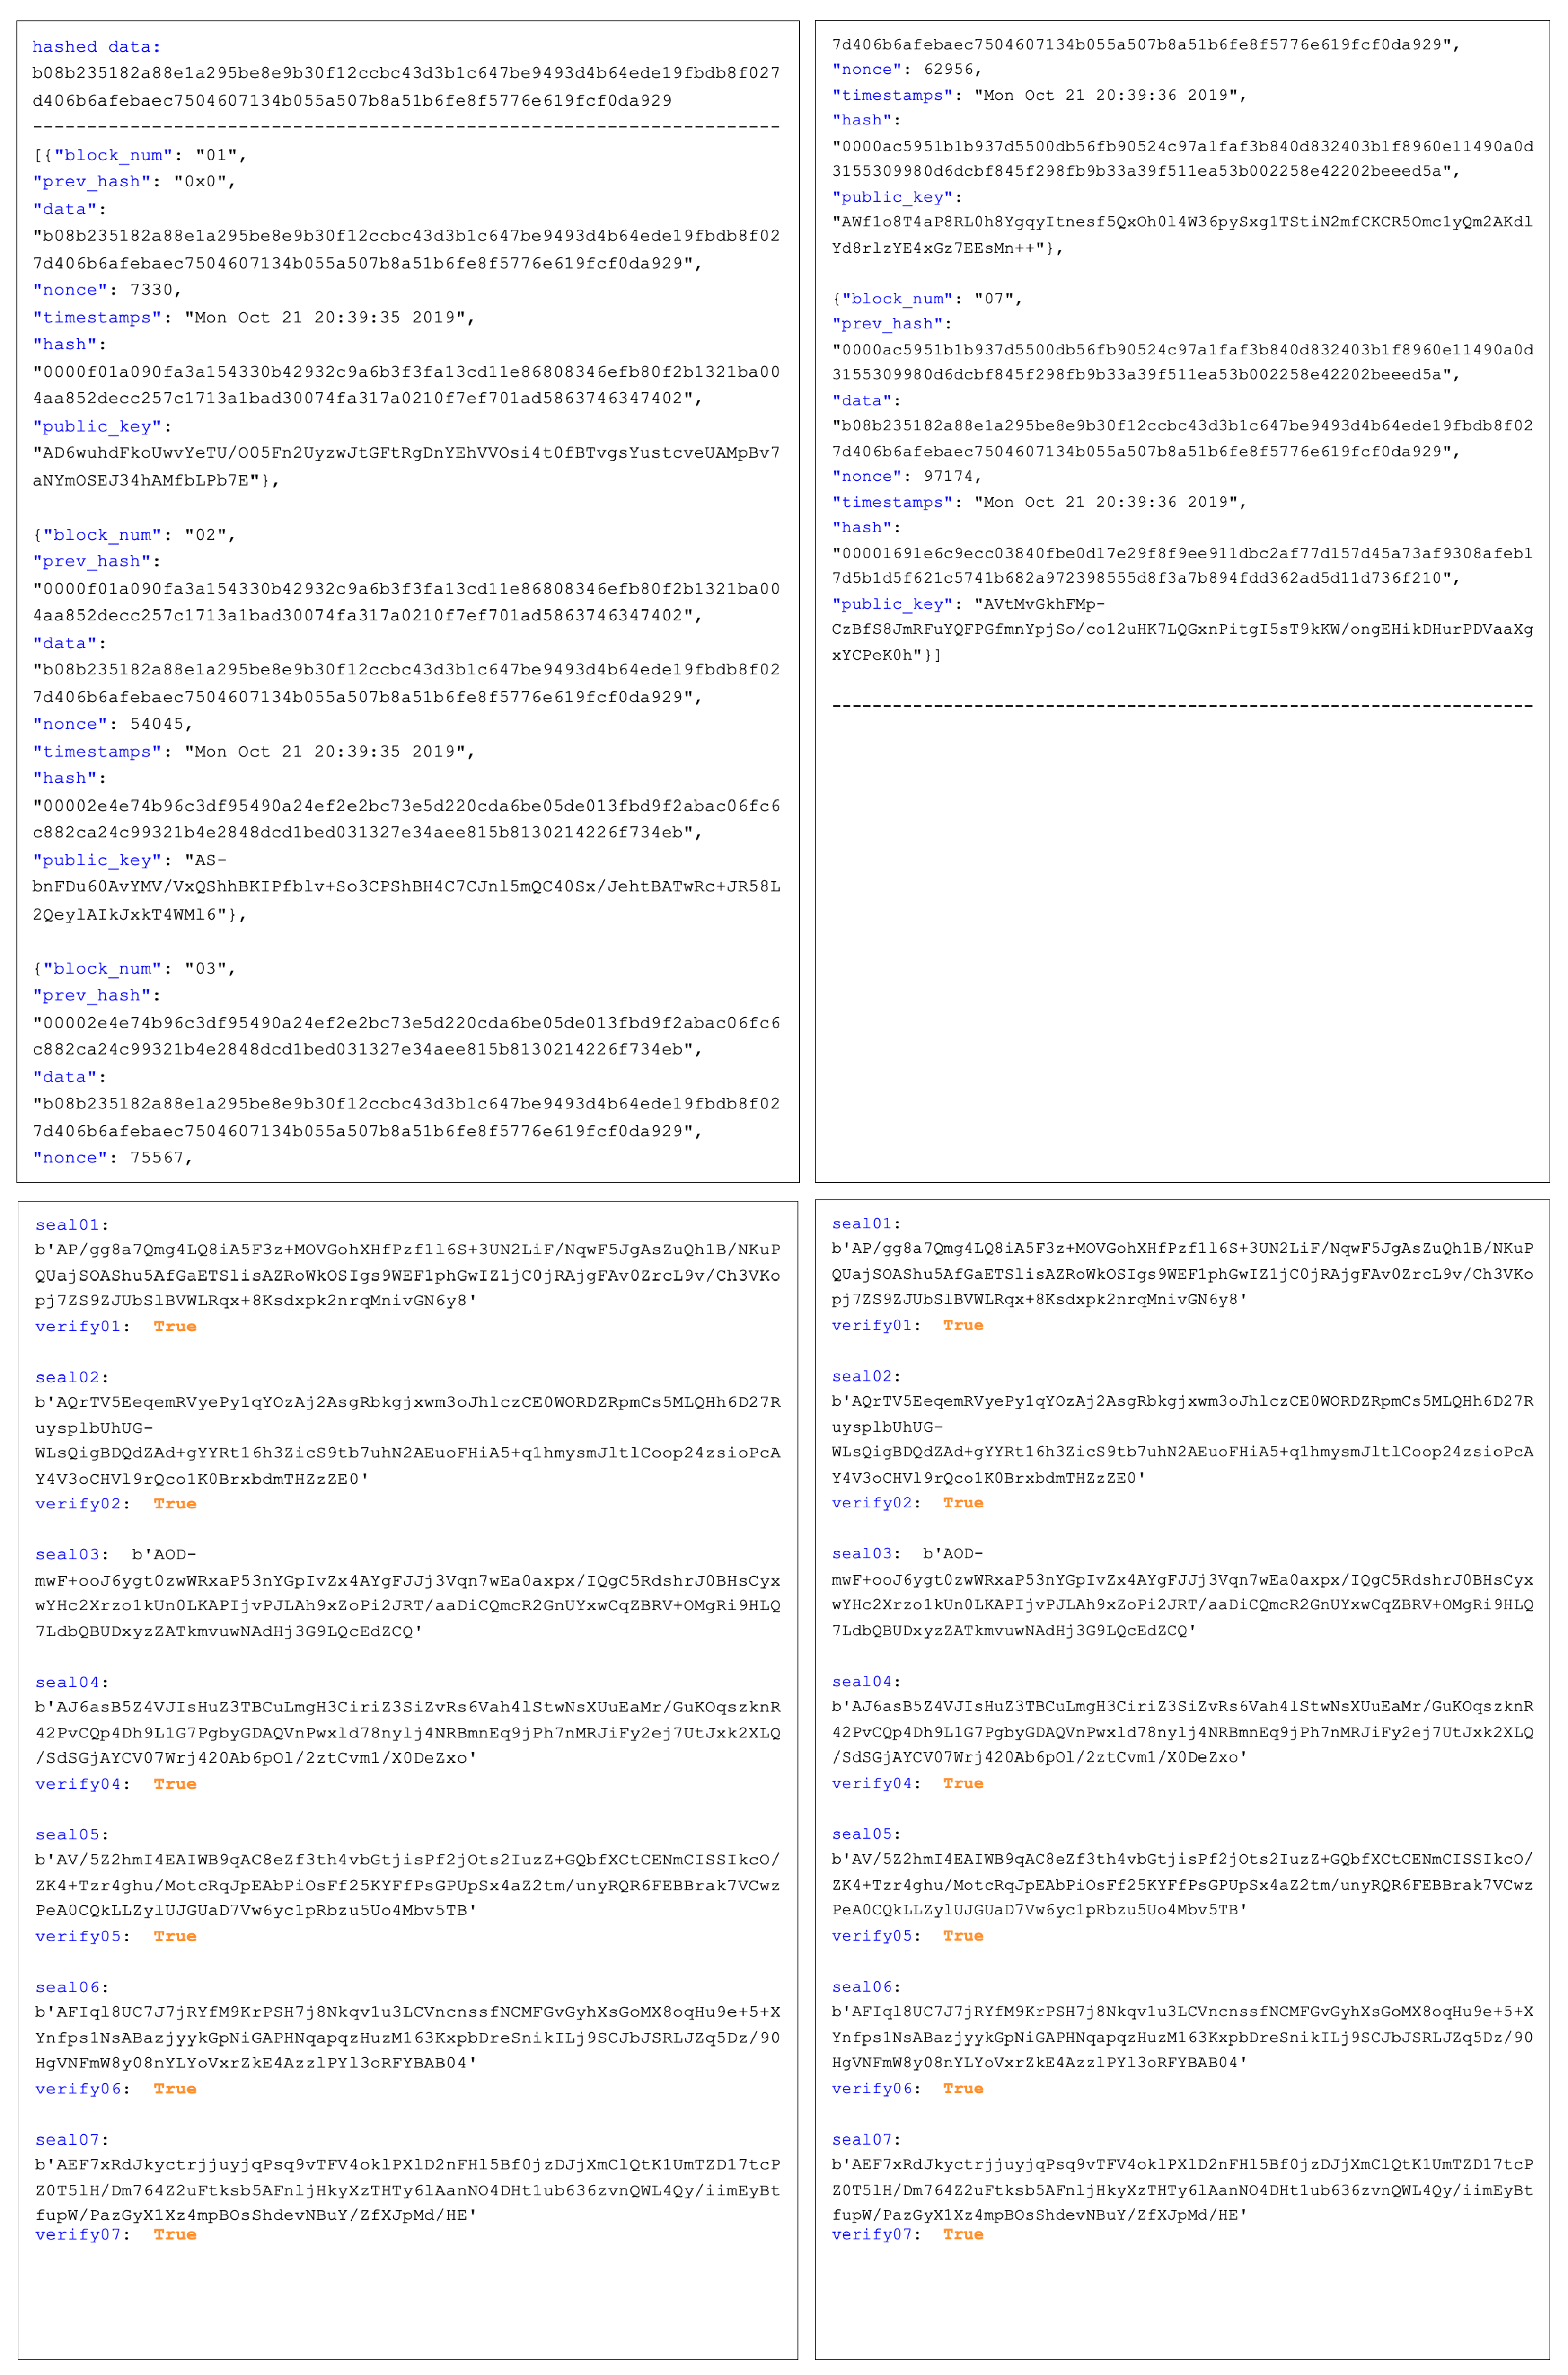Click the "hashed data:" heading
Viewport: 1568px width, 2375px height.
tap(96, 47)
